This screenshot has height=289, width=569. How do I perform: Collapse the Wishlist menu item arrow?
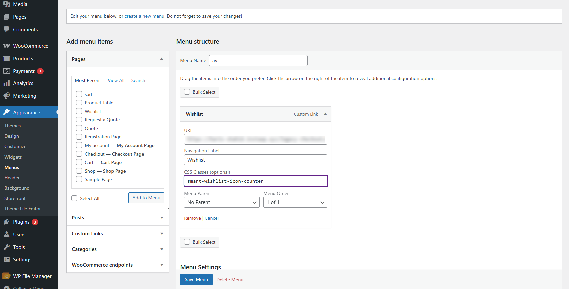[325, 114]
